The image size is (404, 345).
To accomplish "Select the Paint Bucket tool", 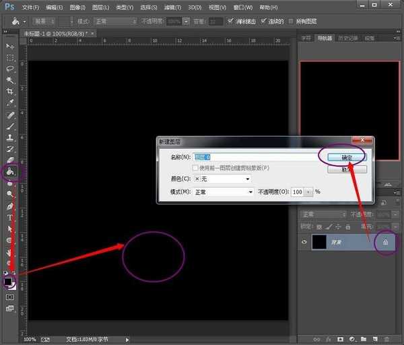I will pos(10,171).
